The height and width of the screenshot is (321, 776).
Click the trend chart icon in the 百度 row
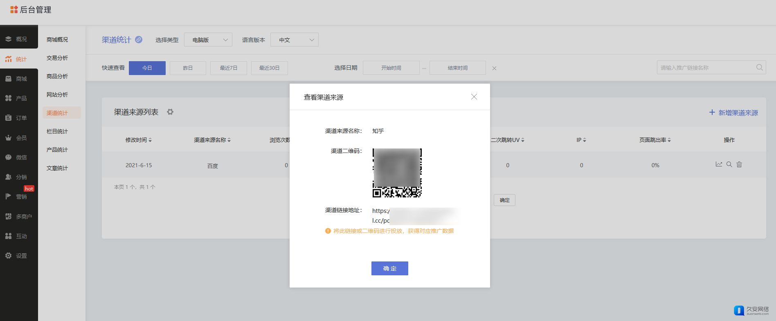[719, 164]
